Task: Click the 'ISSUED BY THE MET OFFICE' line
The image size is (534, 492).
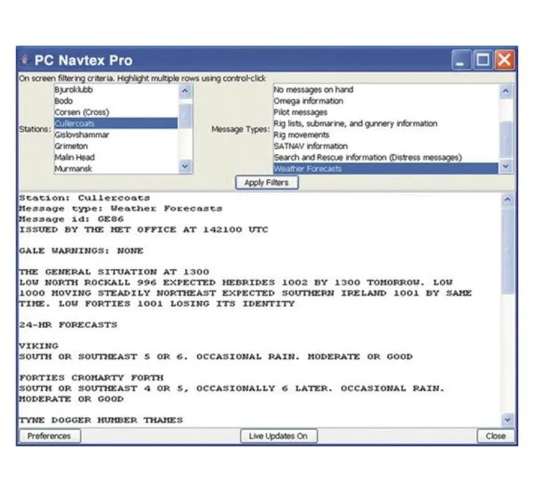Action: (143, 230)
